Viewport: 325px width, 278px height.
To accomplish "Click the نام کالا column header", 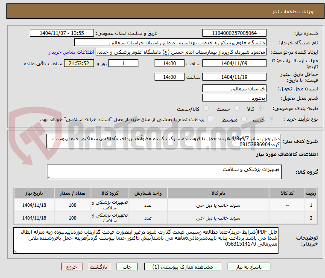I will tap(218, 193).
